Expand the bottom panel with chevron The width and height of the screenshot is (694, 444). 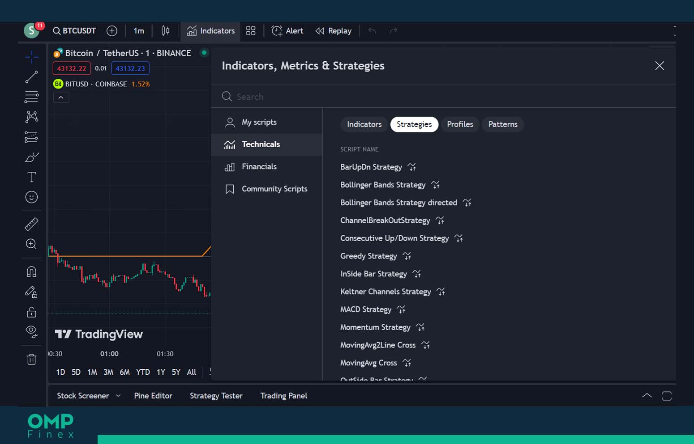tap(647, 396)
